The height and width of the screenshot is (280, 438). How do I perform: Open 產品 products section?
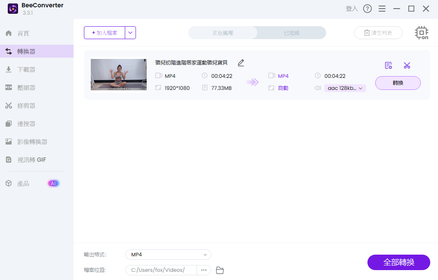[x=23, y=183]
